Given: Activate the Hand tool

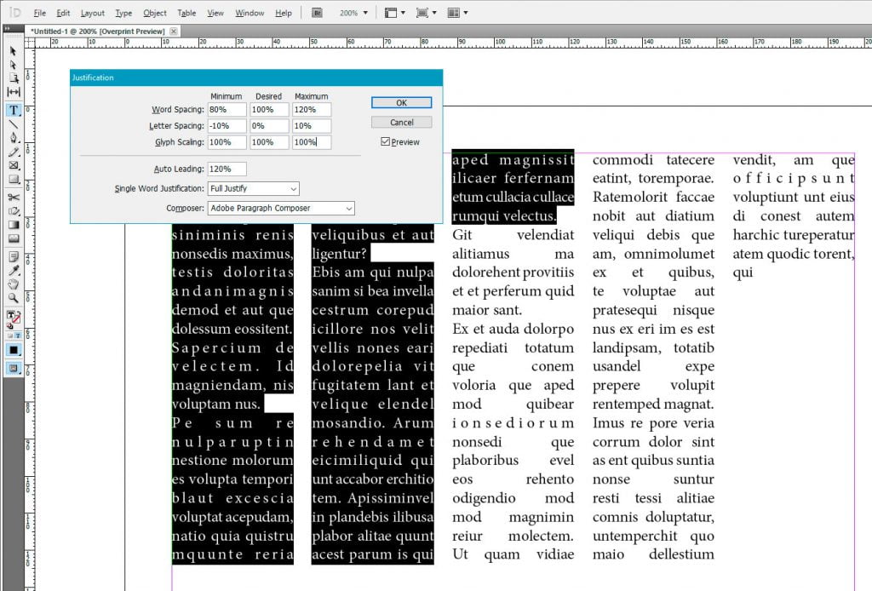Looking at the screenshot, I should pos(14,285).
